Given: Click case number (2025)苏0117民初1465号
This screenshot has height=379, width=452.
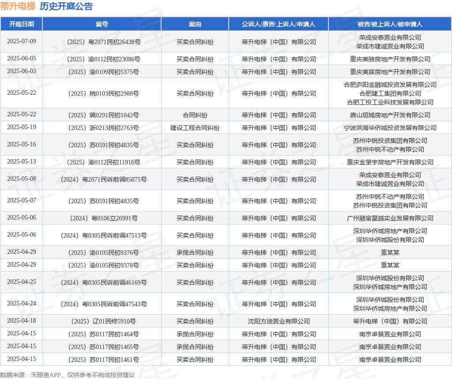Looking at the screenshot, I should [x=103, y=347].
